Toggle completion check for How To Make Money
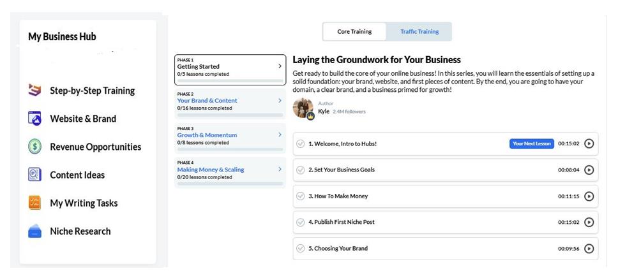 pyautogui.click(x=300, y=196)
